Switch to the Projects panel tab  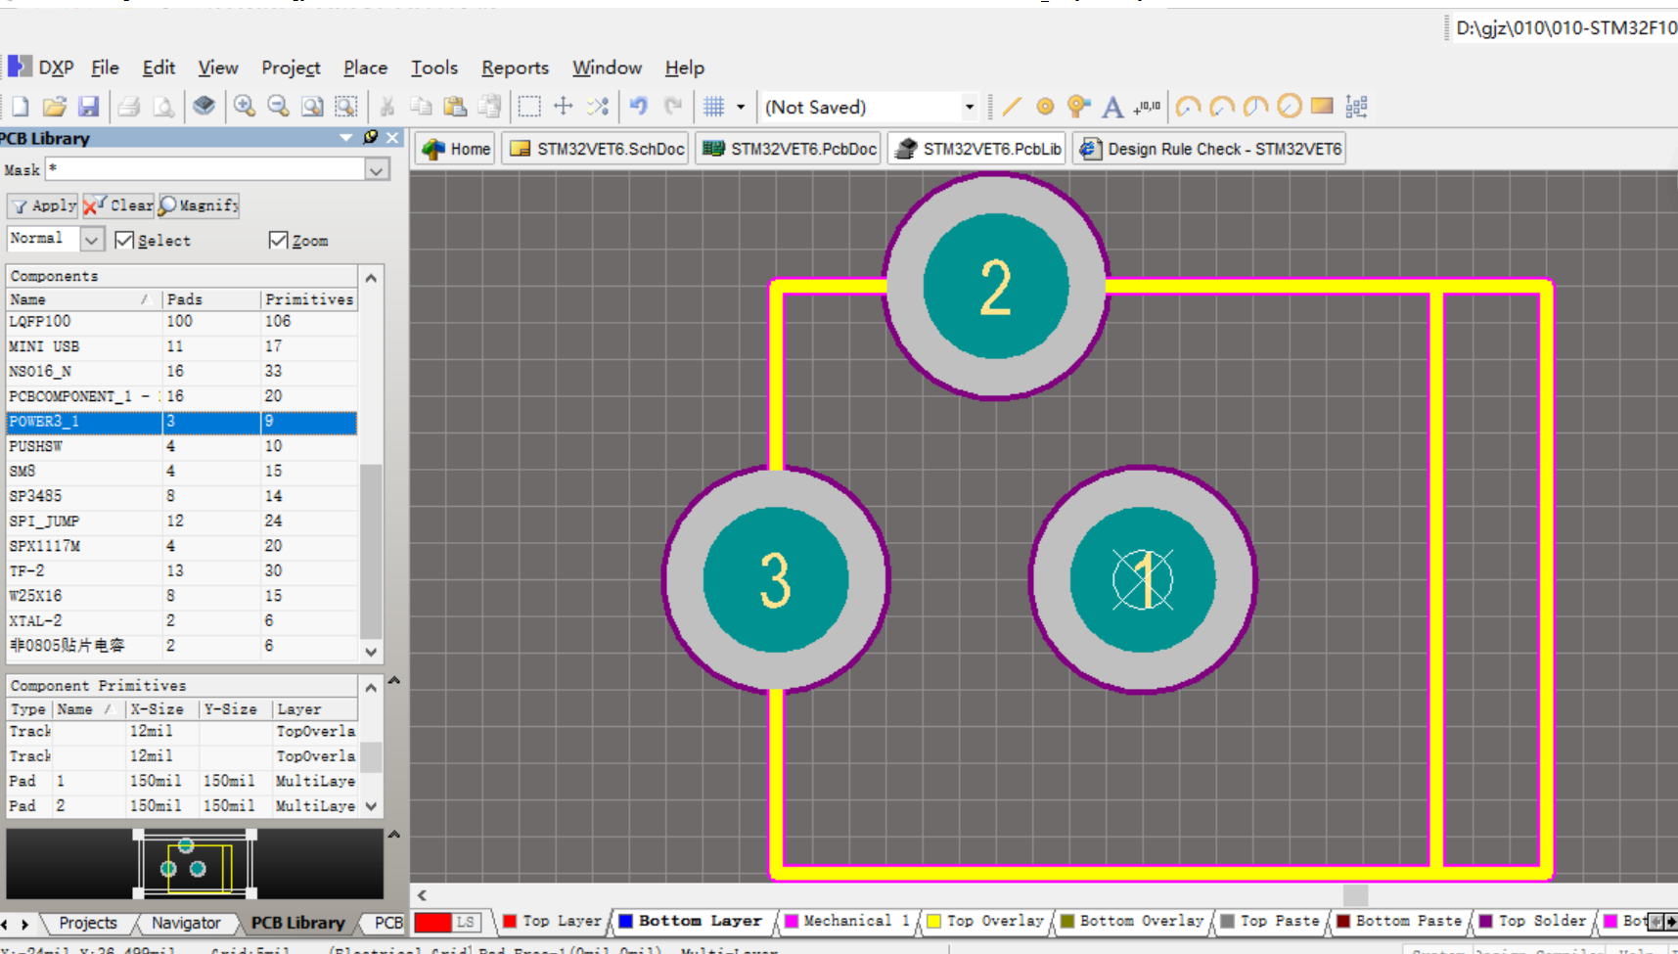[87, 923]
